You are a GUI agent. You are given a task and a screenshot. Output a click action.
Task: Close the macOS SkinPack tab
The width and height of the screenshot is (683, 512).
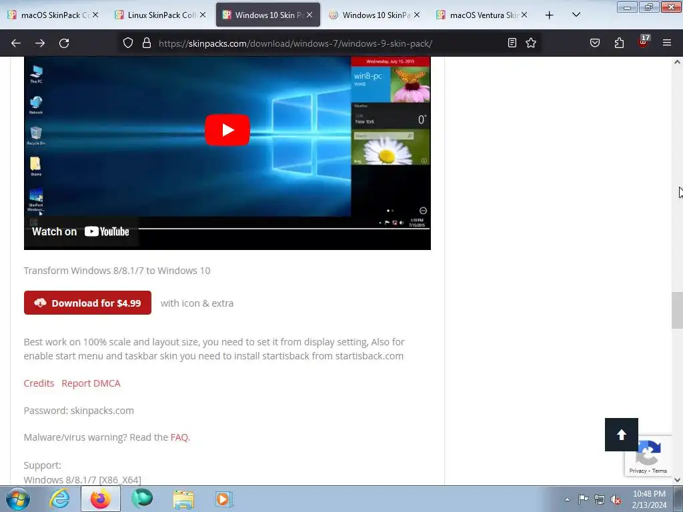(95, 15)
